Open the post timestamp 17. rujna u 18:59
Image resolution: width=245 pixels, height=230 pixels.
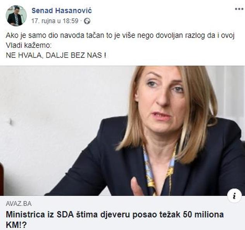click(55, 21)
